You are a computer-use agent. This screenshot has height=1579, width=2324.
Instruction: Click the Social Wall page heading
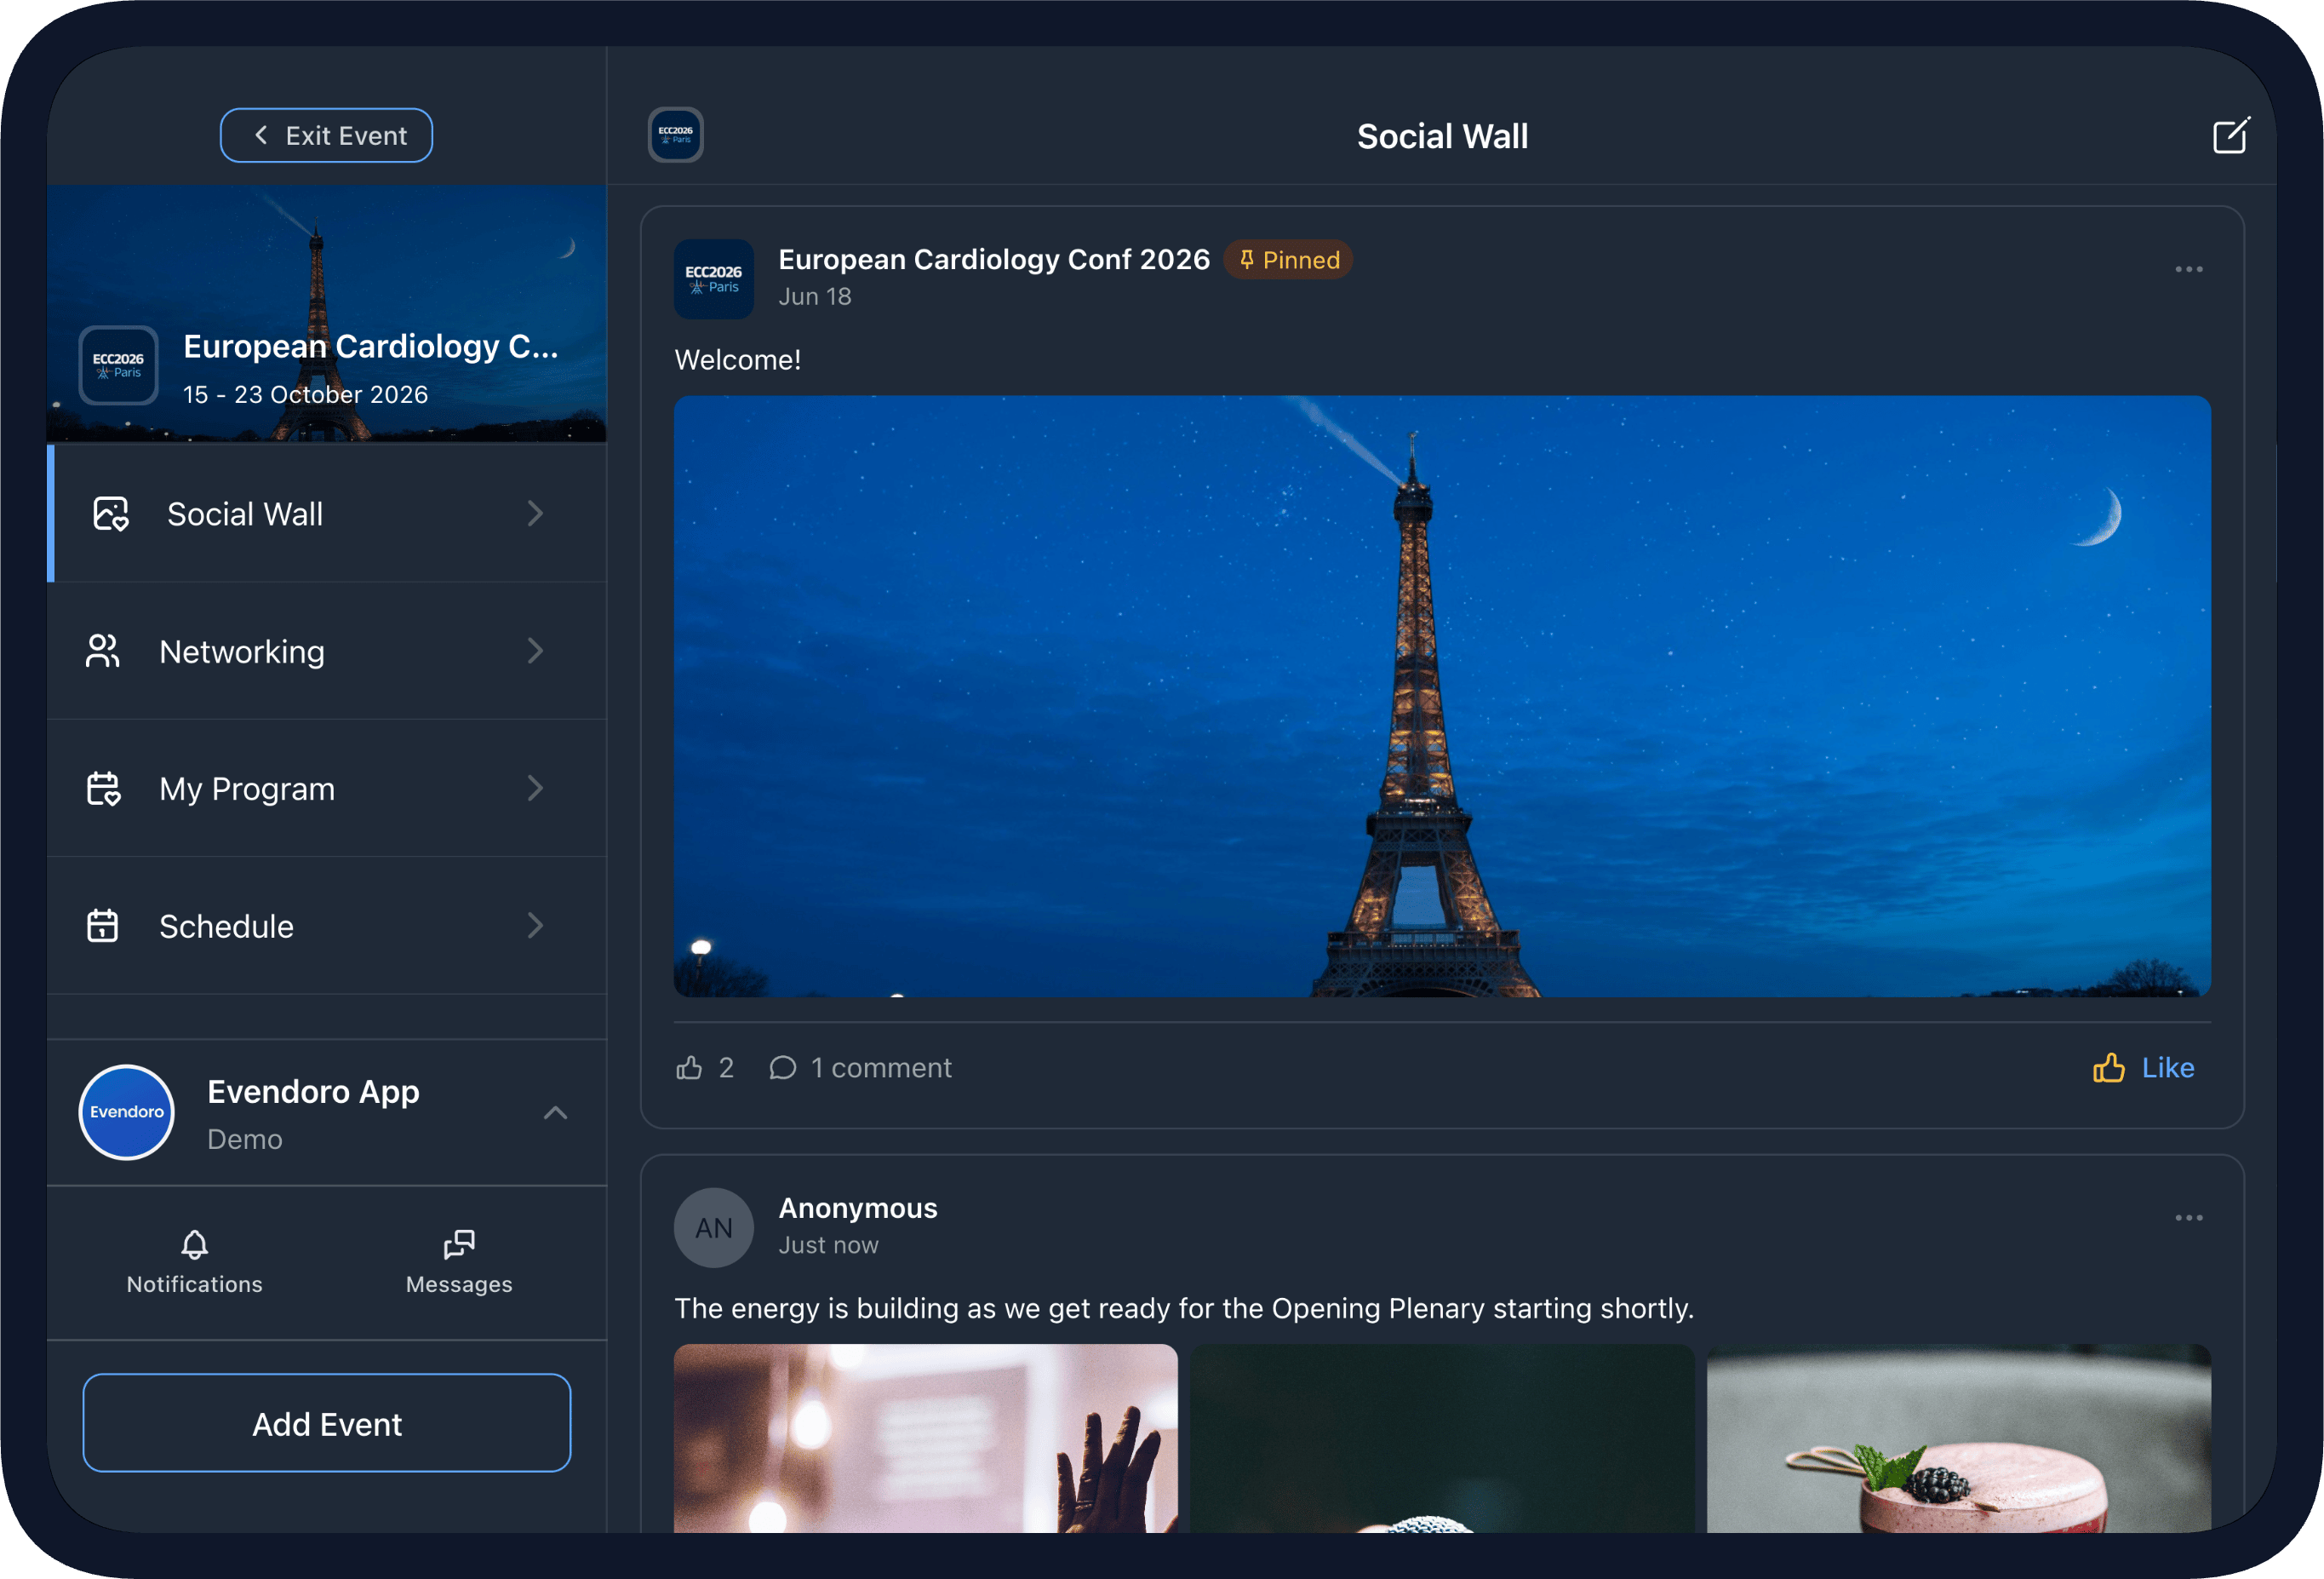point(1442,136)
